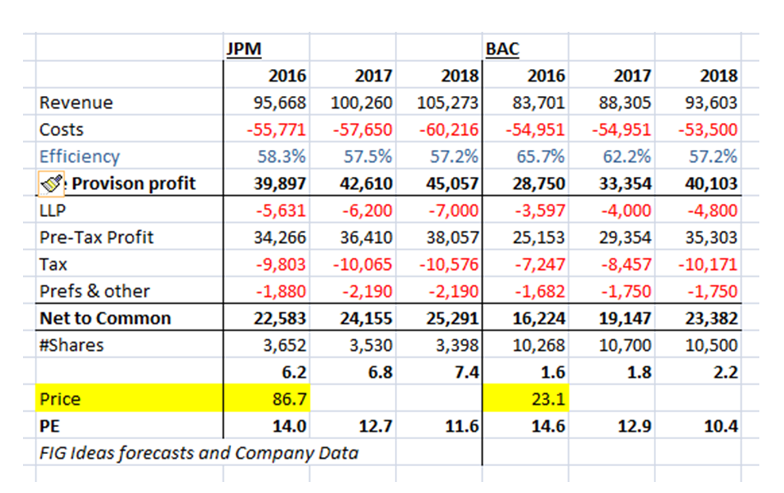Image resolution: width=784 pixels, height=493 pixels.
Task: Select pre-tax profit value 34,266
Action: [280, 237]
